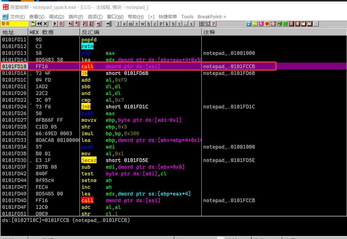347x239 pixels.
Task: Open the 插件(P) plugins menu
Action: click(x=76, y=17)
